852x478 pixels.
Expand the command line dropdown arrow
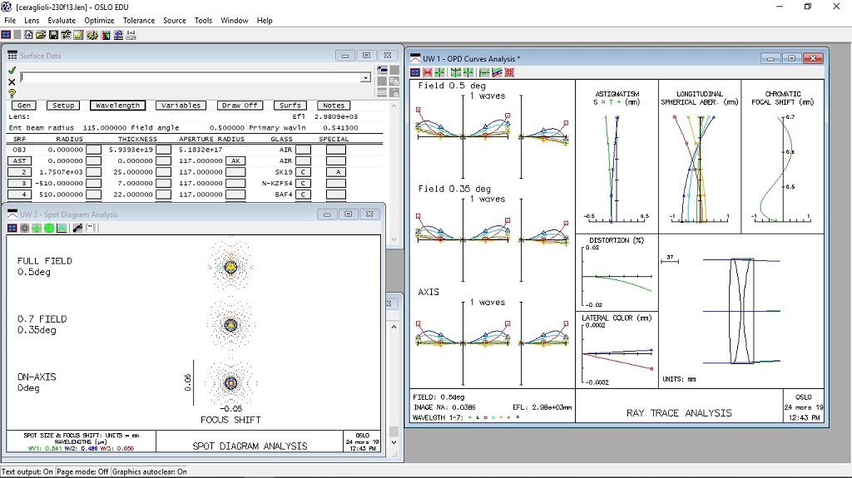click(x=366, y=77)
